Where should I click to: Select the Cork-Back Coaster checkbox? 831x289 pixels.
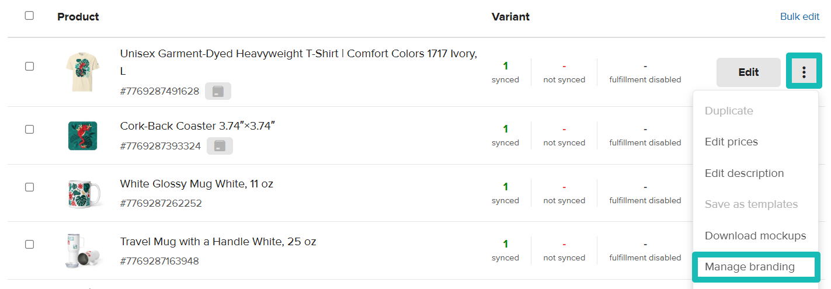tap(29, 130)
